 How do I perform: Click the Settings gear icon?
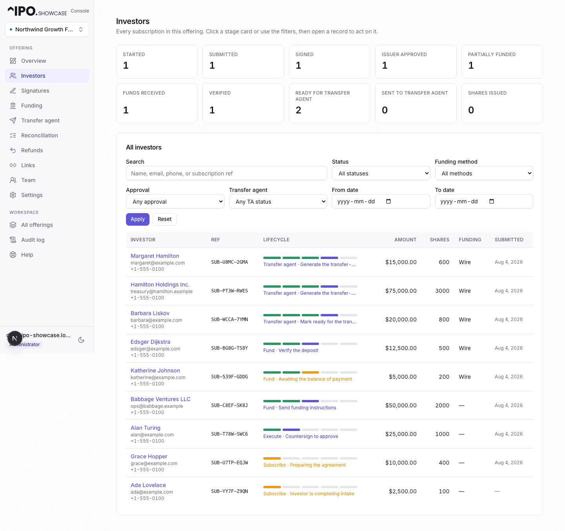pyautogui.click(x=13, y=195)
